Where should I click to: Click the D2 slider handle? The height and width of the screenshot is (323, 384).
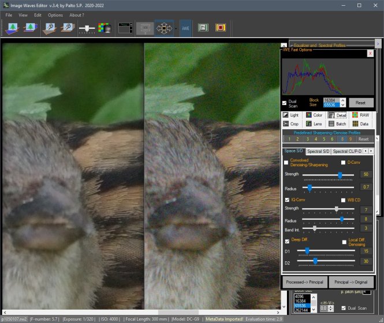(x=315, y=261)
